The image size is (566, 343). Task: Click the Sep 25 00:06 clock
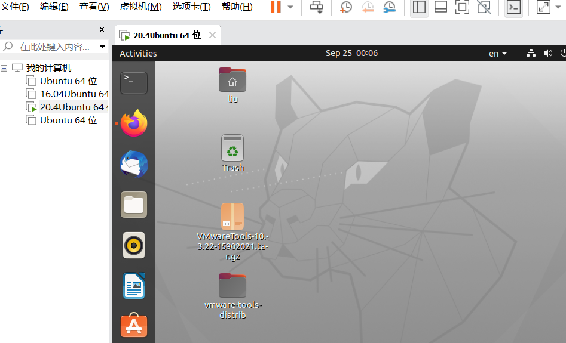click(351, 53)
